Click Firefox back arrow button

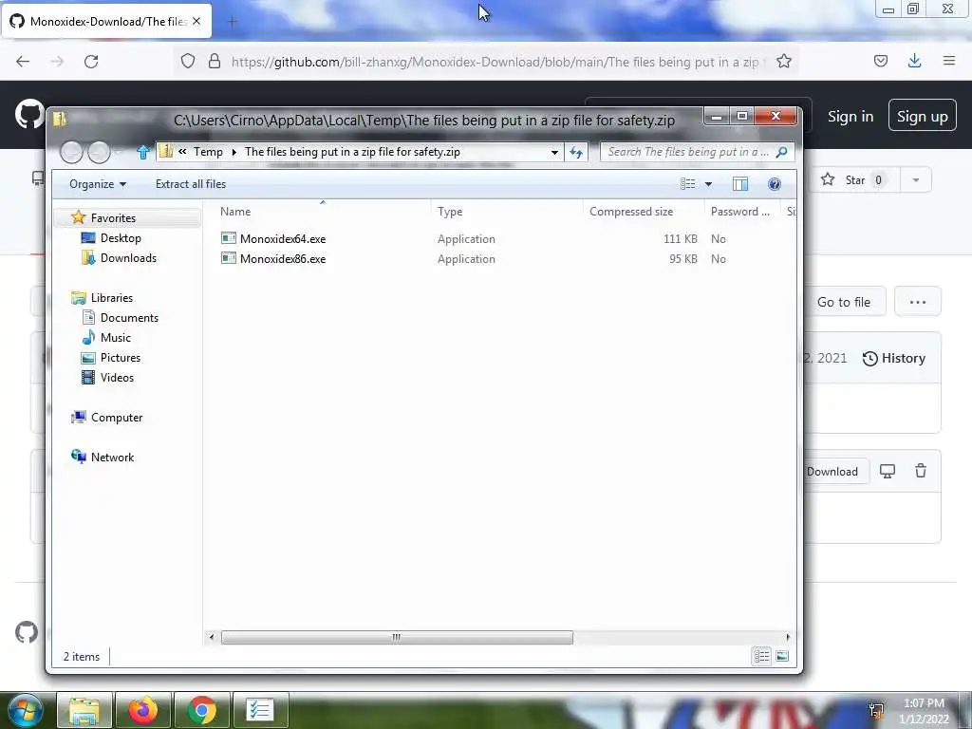[23, 62]
